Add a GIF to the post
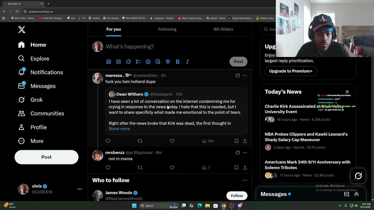The image size is (374, 210). tap(118, 62)
